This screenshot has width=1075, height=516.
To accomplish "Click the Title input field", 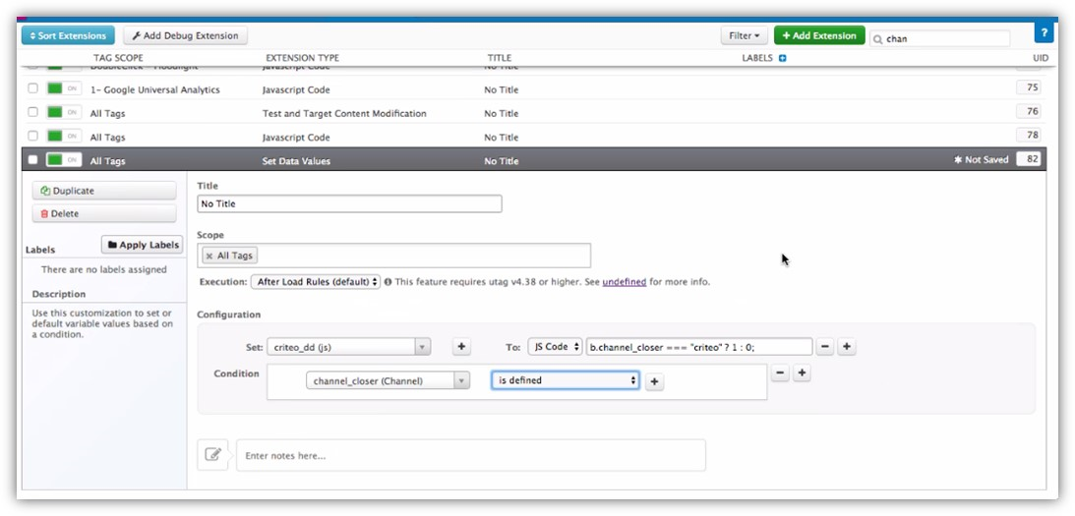I will point(349,203).
